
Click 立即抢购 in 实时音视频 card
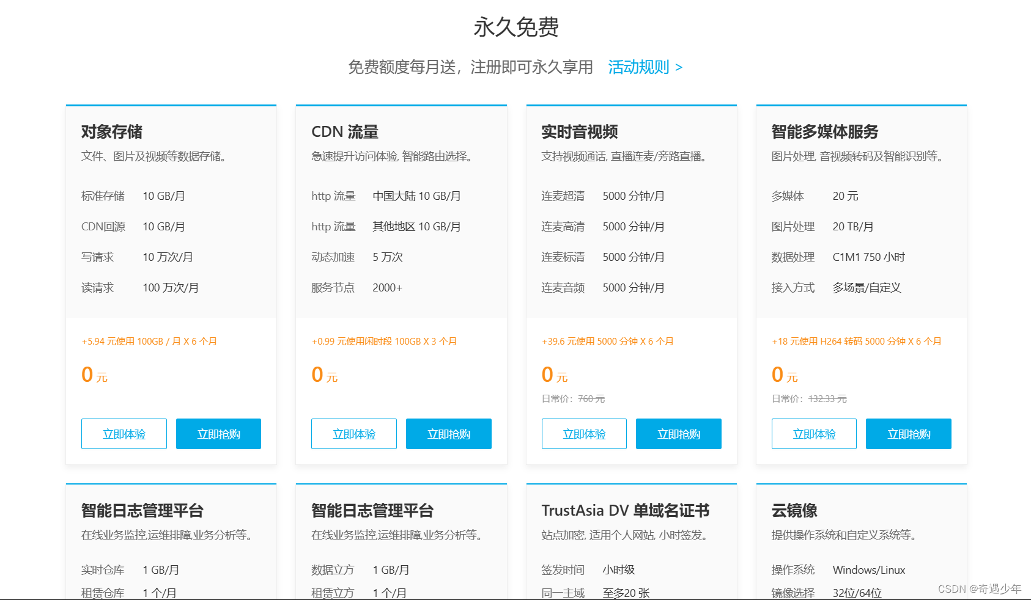(679, 434)
